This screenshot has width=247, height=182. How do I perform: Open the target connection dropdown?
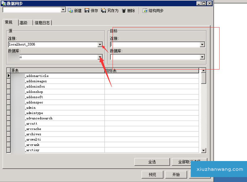pyautogui.click(x=202, y=44)
